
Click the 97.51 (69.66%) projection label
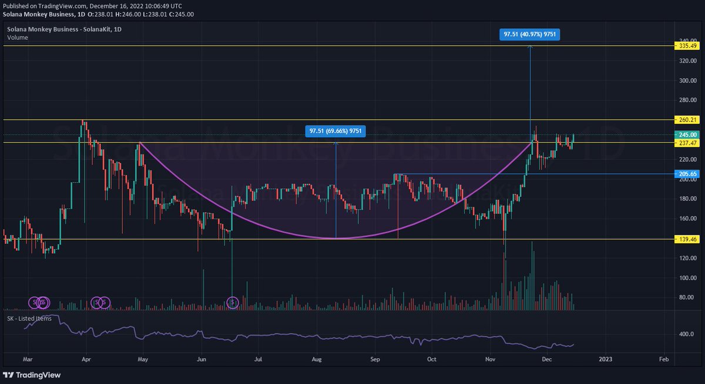336,131
